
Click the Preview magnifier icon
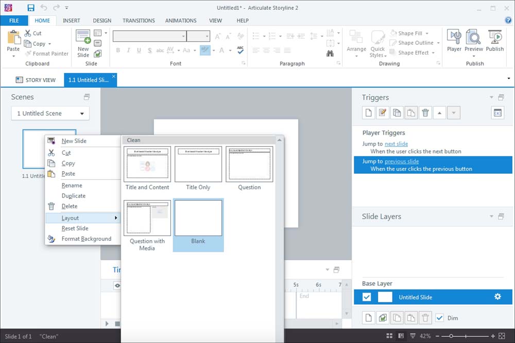[x=473, y=37]
